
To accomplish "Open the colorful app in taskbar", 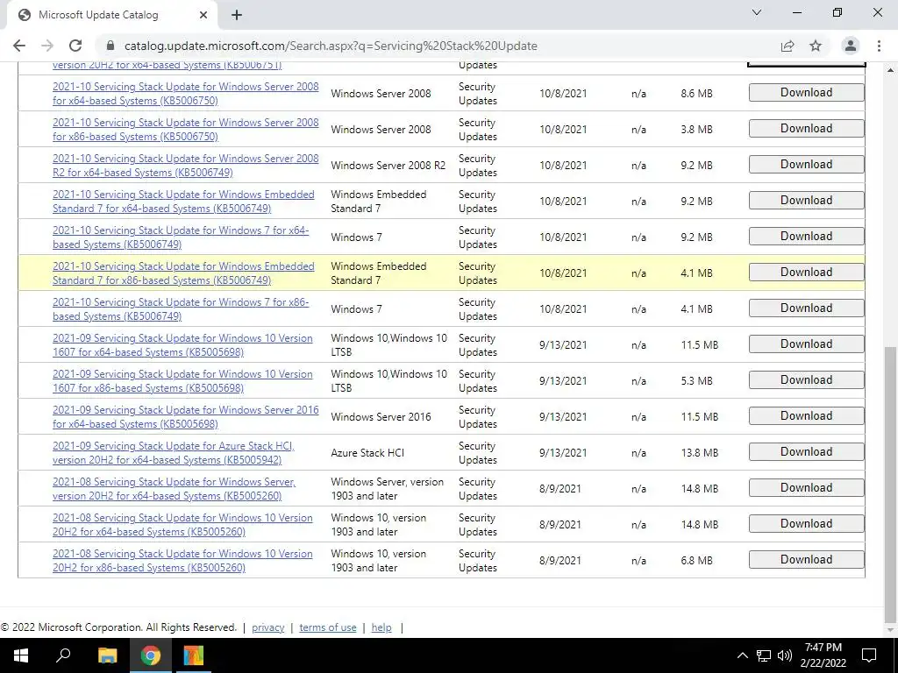I will coord(193,655).
